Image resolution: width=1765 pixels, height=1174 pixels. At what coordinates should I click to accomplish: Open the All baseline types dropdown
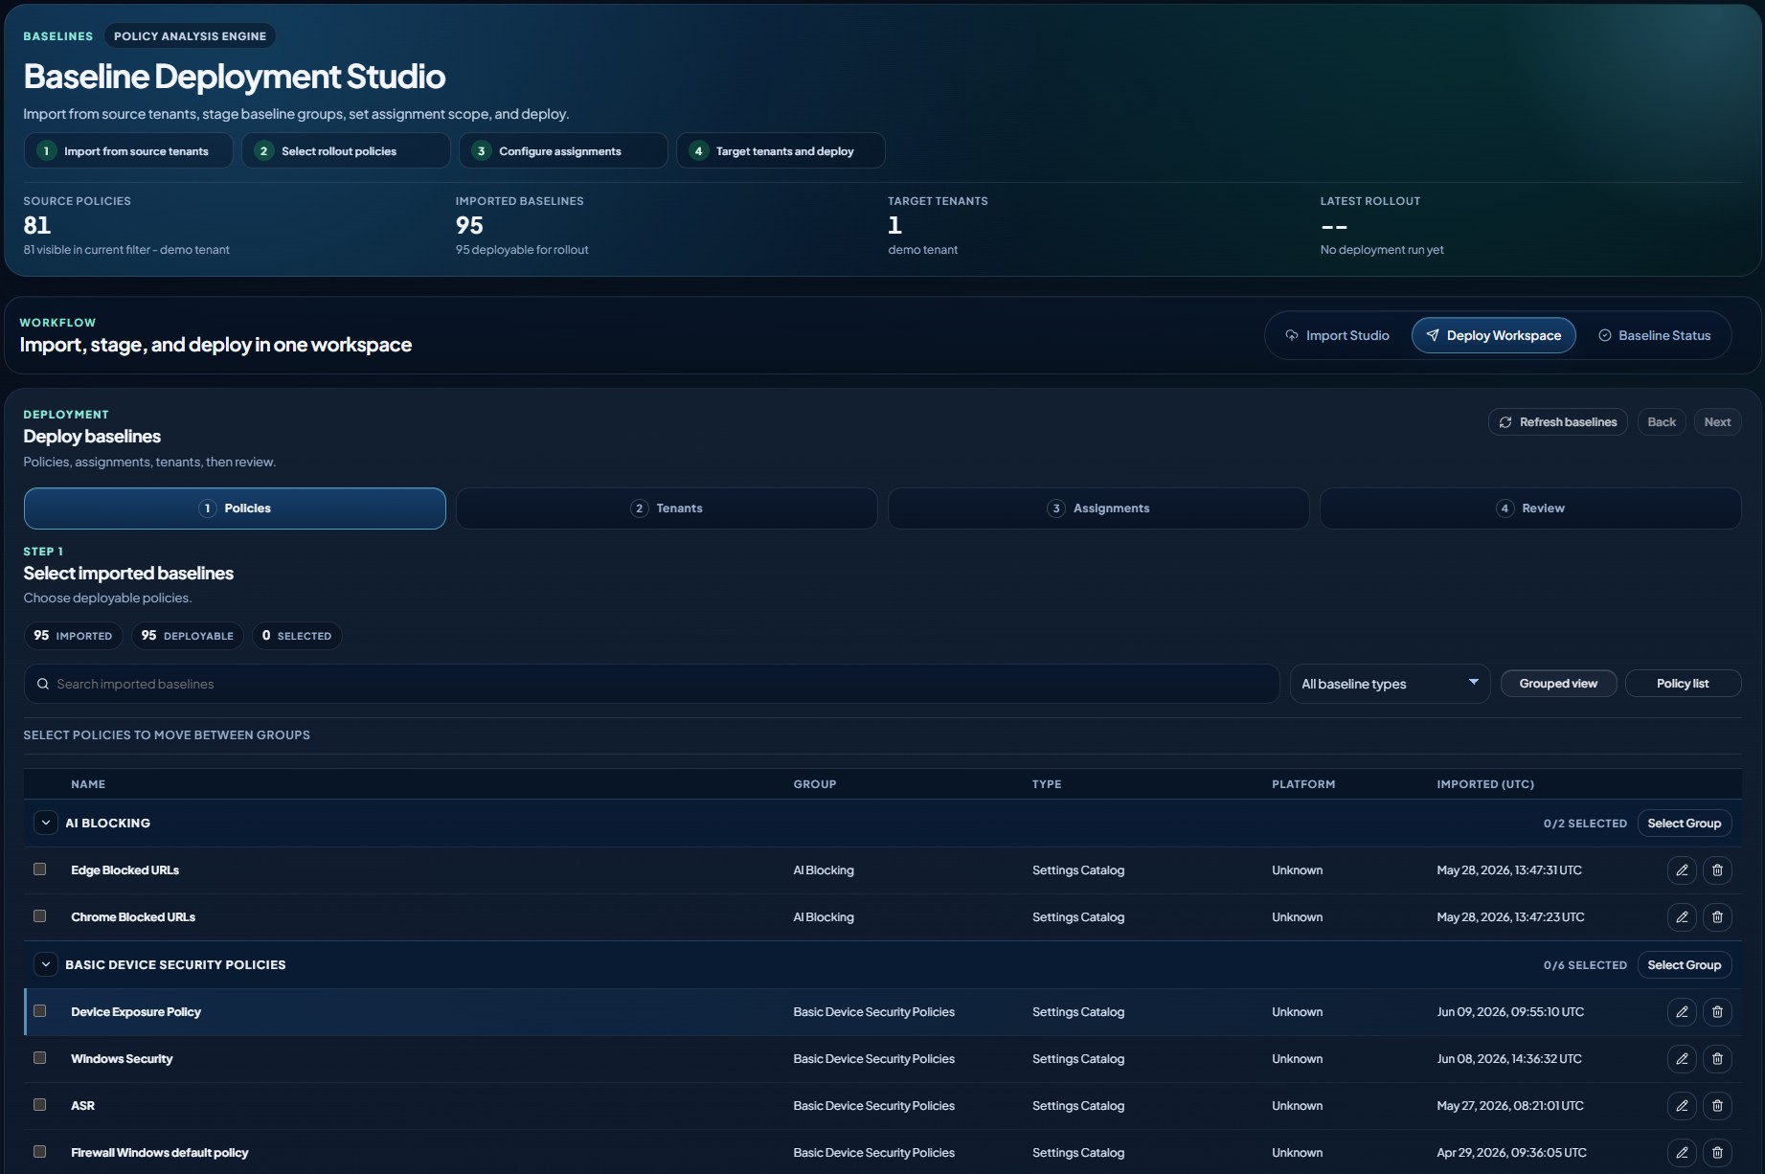1390,684
